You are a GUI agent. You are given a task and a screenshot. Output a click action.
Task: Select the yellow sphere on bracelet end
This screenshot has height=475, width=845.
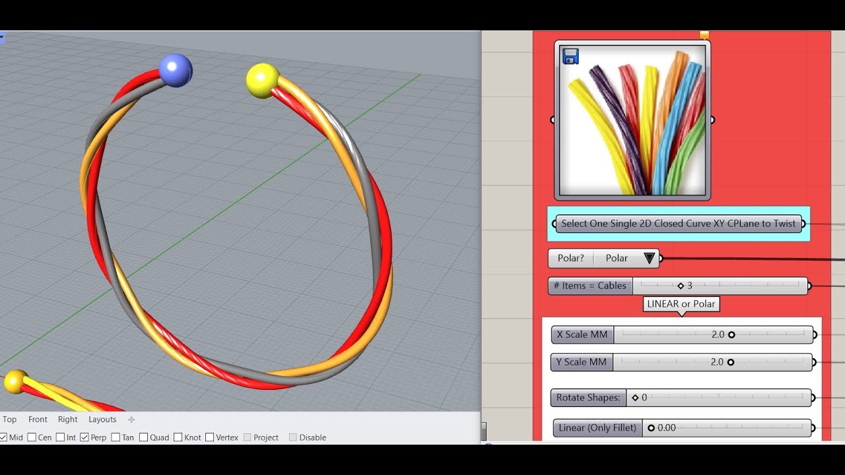point(262,80)
